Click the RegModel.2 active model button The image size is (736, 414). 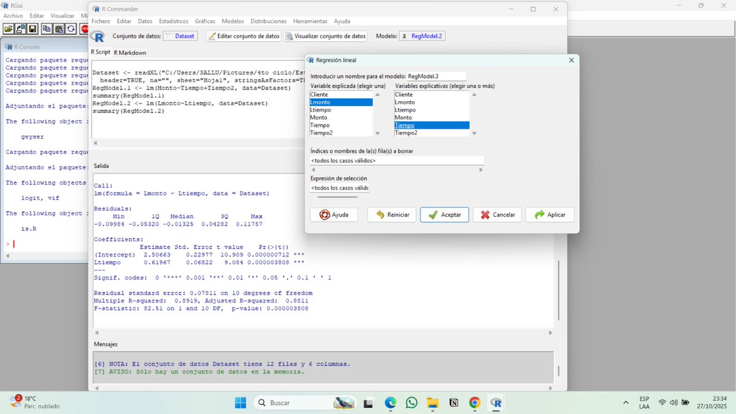422,36
